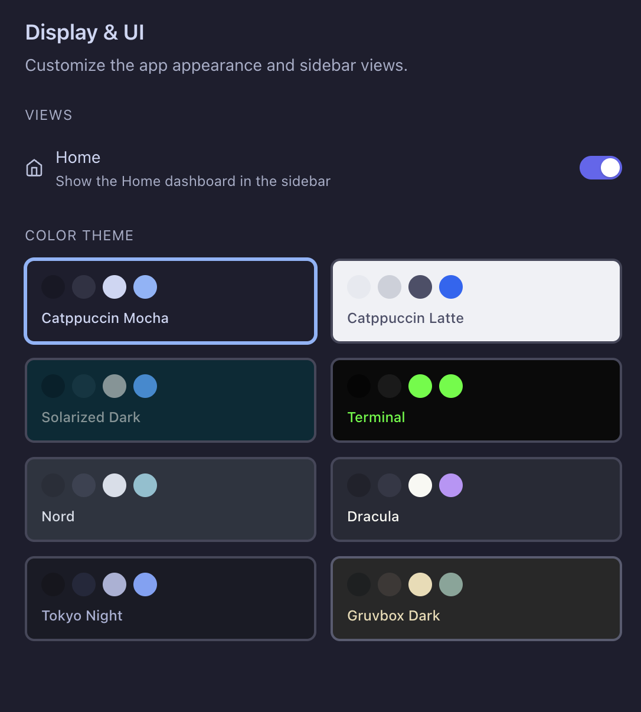
Task: Click the VIEWS section heading
Action: point(48,115)
